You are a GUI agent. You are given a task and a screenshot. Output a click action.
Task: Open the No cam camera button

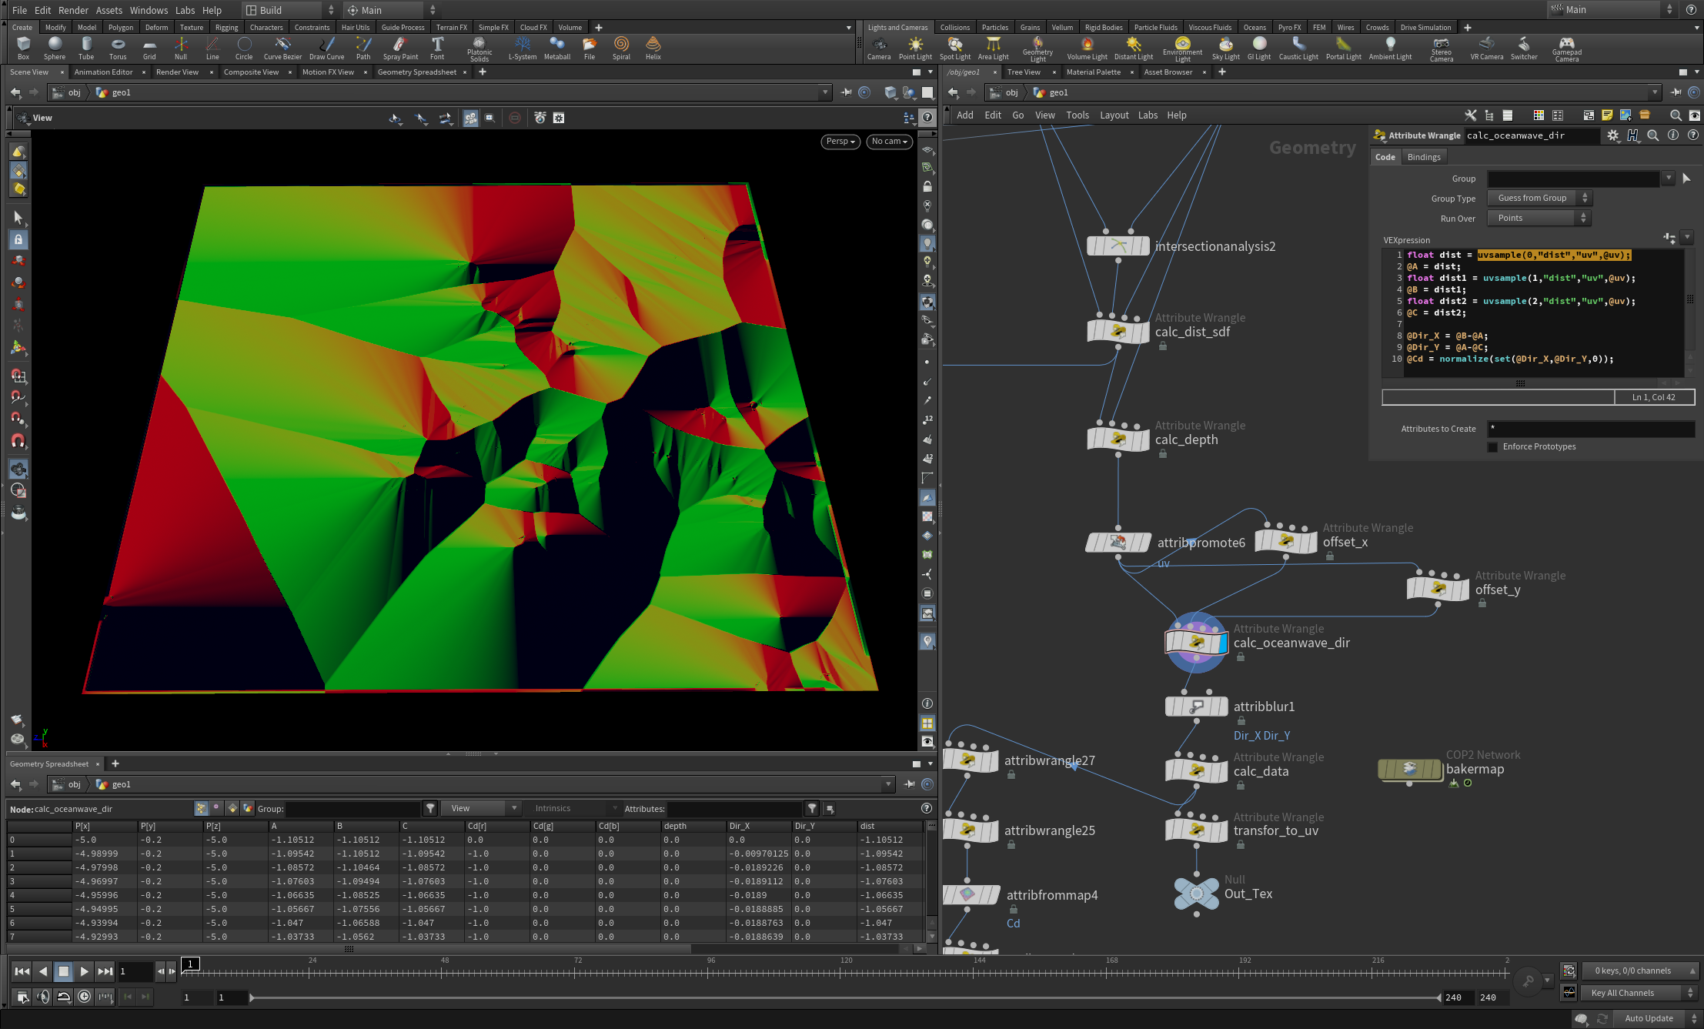pyautogui.click(x=889, y=142)
